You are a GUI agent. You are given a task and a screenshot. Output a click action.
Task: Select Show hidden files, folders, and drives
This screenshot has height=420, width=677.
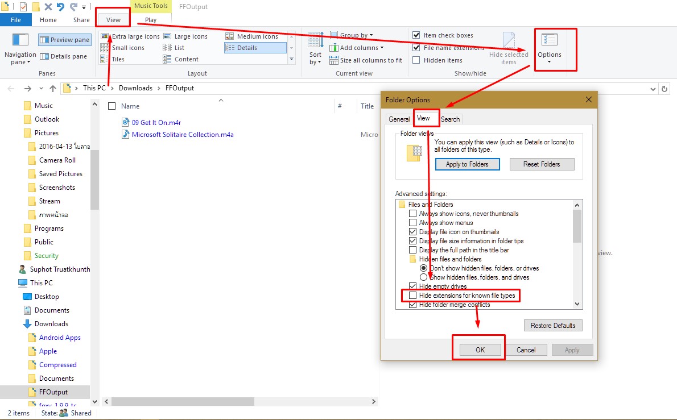tap(424, 277)
